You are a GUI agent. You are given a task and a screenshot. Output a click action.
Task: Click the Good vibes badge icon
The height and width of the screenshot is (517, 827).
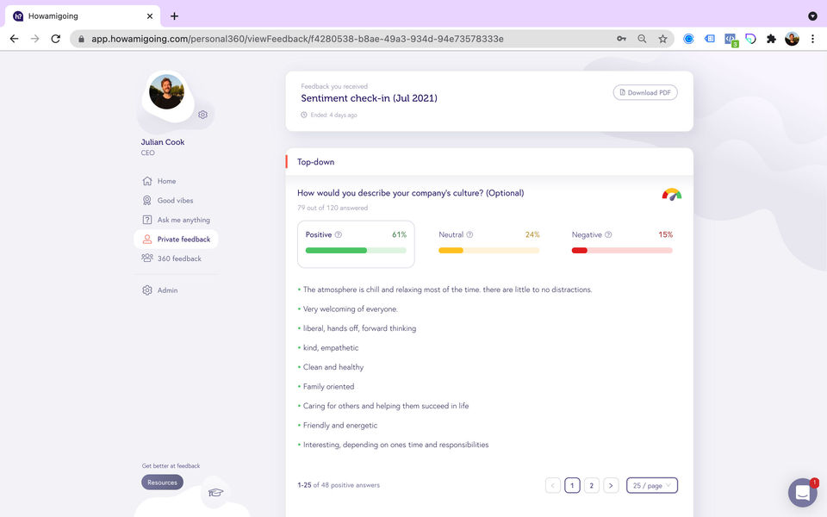pos(147,201)
